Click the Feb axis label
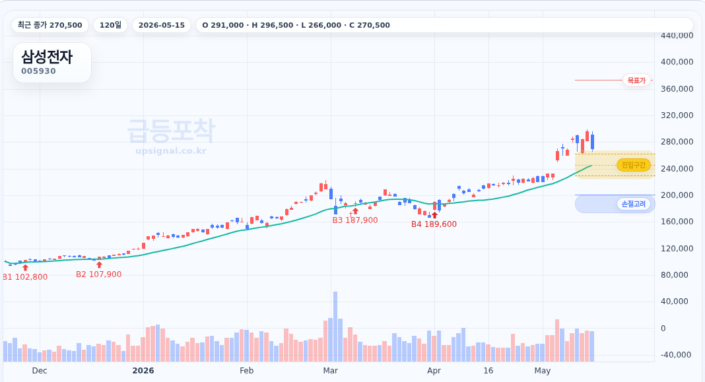 pos(246,371)
